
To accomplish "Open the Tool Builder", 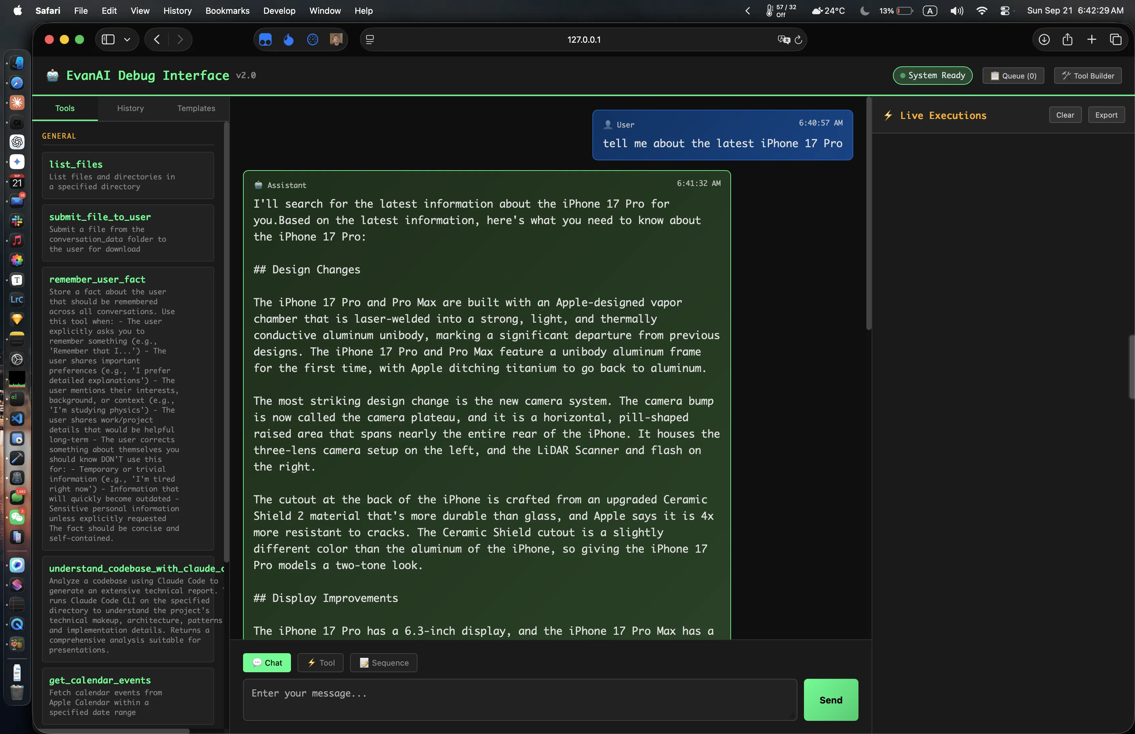I will (1088, 75).
